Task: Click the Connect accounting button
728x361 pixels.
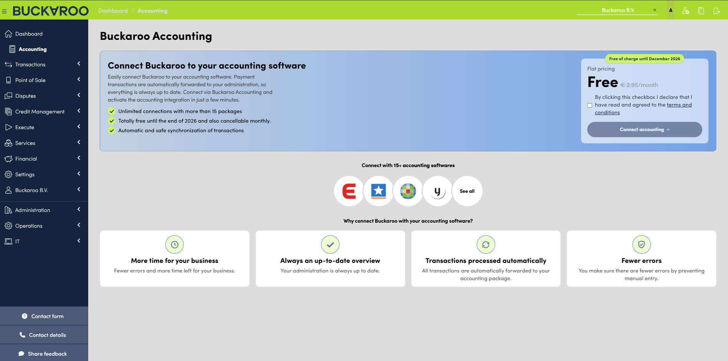Action: [644, 130]
